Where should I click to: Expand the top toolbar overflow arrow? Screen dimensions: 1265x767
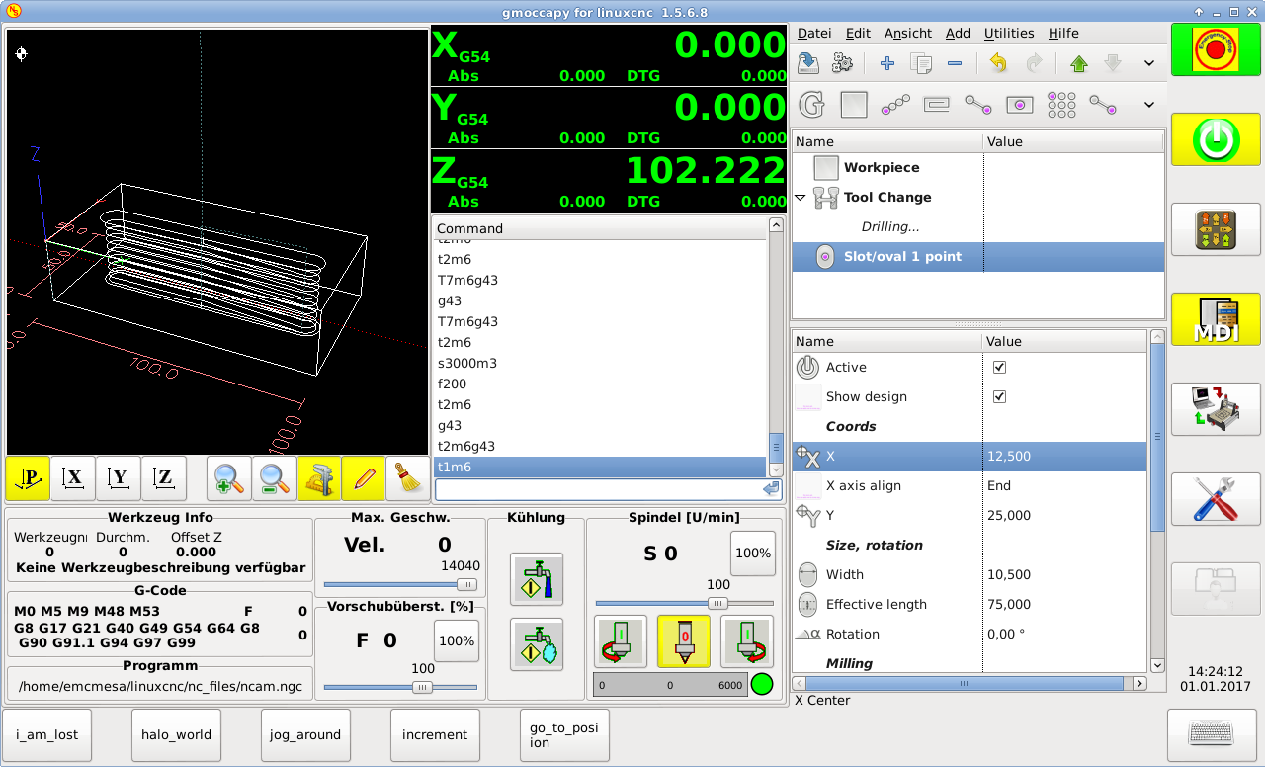click(x=1148, y=63)
